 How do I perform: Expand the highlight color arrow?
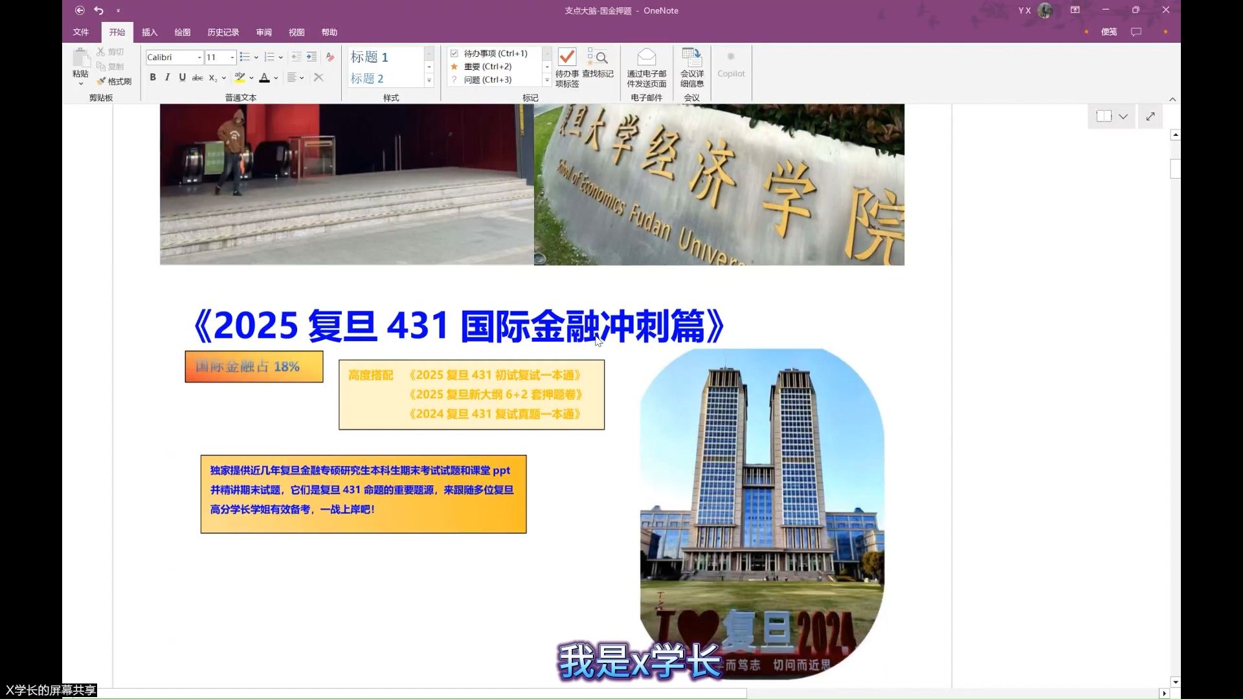click(x=251, y=78)
